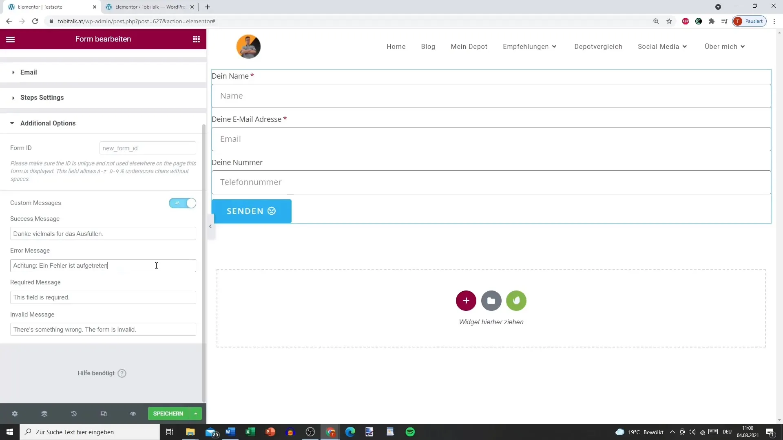Screen dimensions: 783x440
Task: Click the SENDEN submit button
Action: coord(252,211)
